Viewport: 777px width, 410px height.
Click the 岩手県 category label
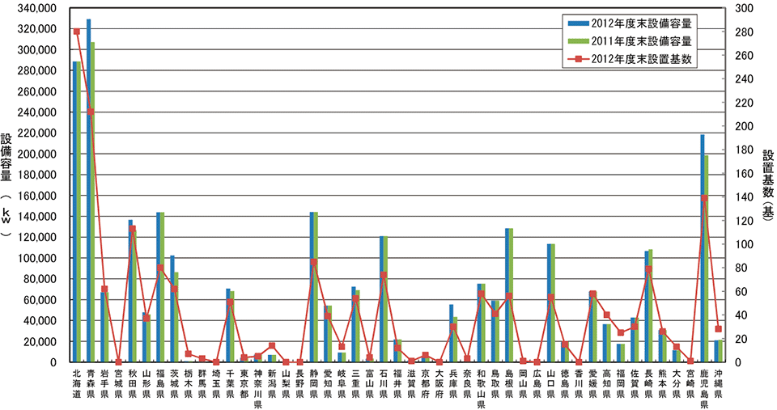coord(104,383)
